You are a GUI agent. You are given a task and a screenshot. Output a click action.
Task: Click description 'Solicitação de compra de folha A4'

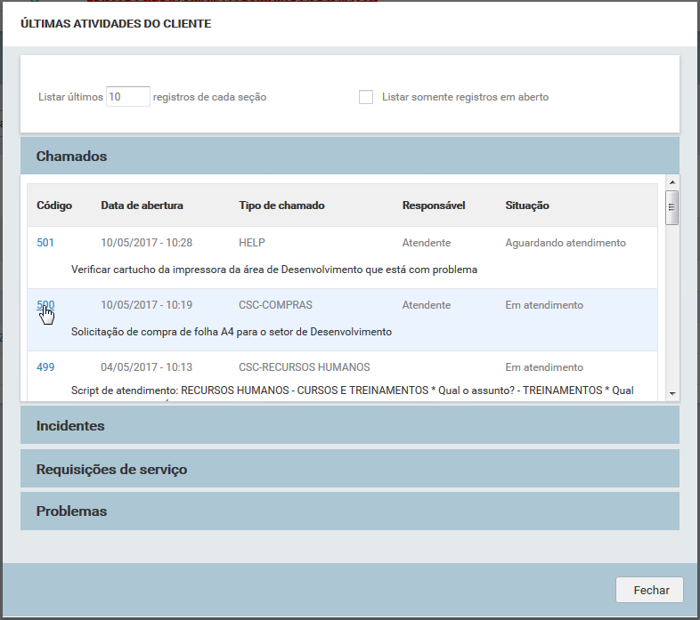tap(232, 332)
